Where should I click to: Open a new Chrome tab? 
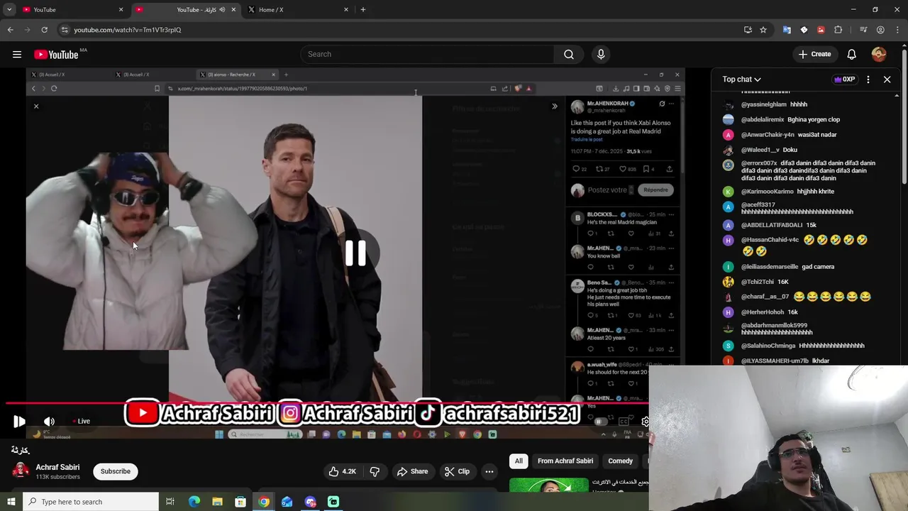tap(362, 9)
